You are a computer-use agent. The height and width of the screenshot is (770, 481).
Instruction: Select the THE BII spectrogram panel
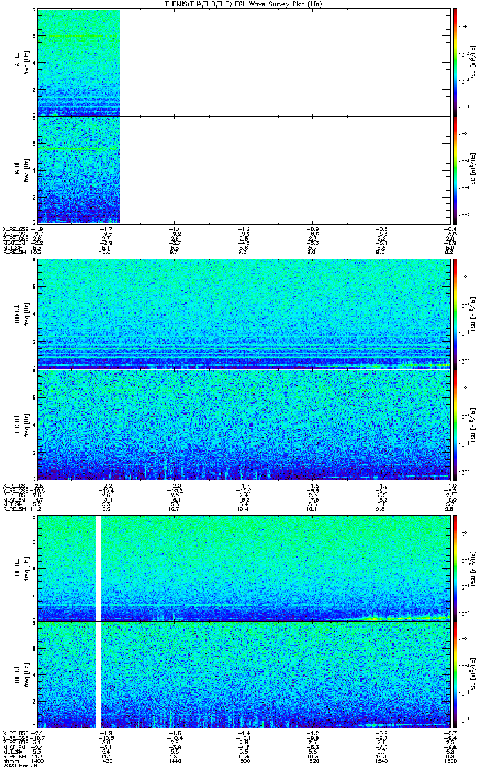pos(244,674)
